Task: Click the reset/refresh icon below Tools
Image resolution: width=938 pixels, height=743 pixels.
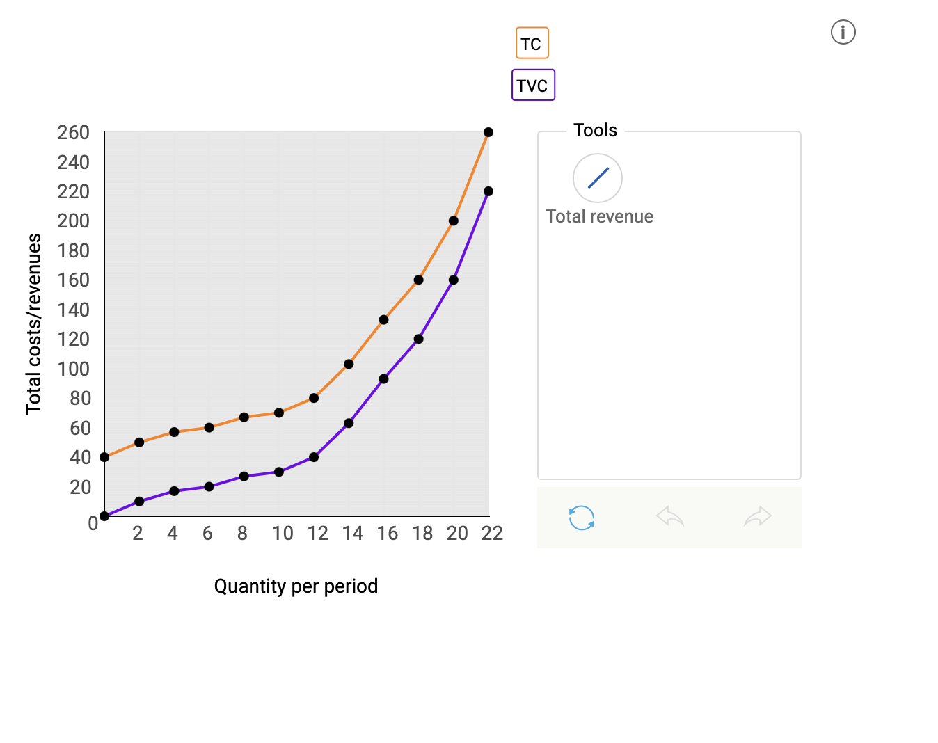Action: coord(581,517)
